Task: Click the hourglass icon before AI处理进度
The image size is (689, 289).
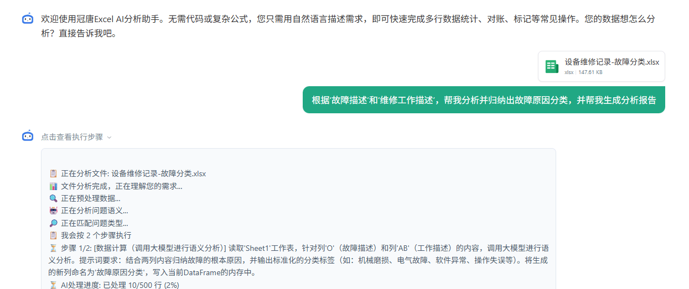Action: pos(53,285)
